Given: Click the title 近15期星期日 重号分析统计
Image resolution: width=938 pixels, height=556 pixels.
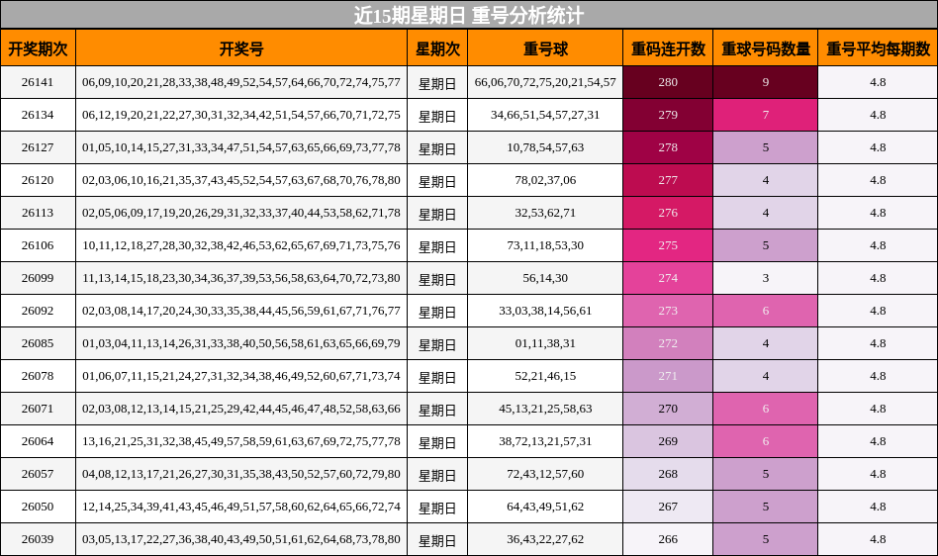Looking at the screenshot, I should coord(468,15).
